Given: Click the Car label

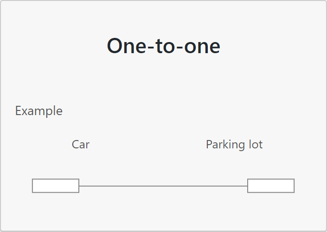Looking at the screenshot, I should (81, 144).
